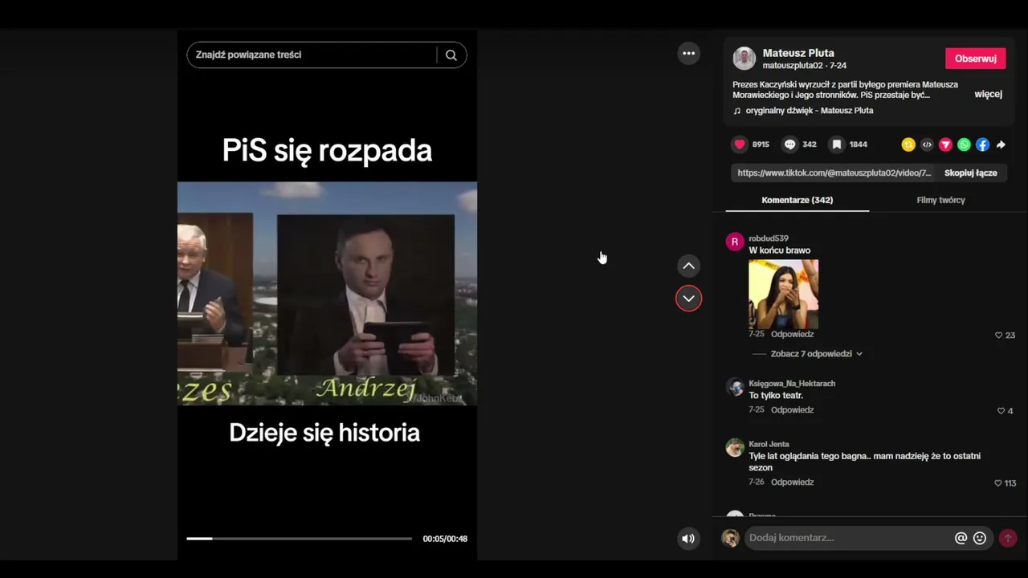
Task: Expand description with "więcej"
Action: pos(988,94)
